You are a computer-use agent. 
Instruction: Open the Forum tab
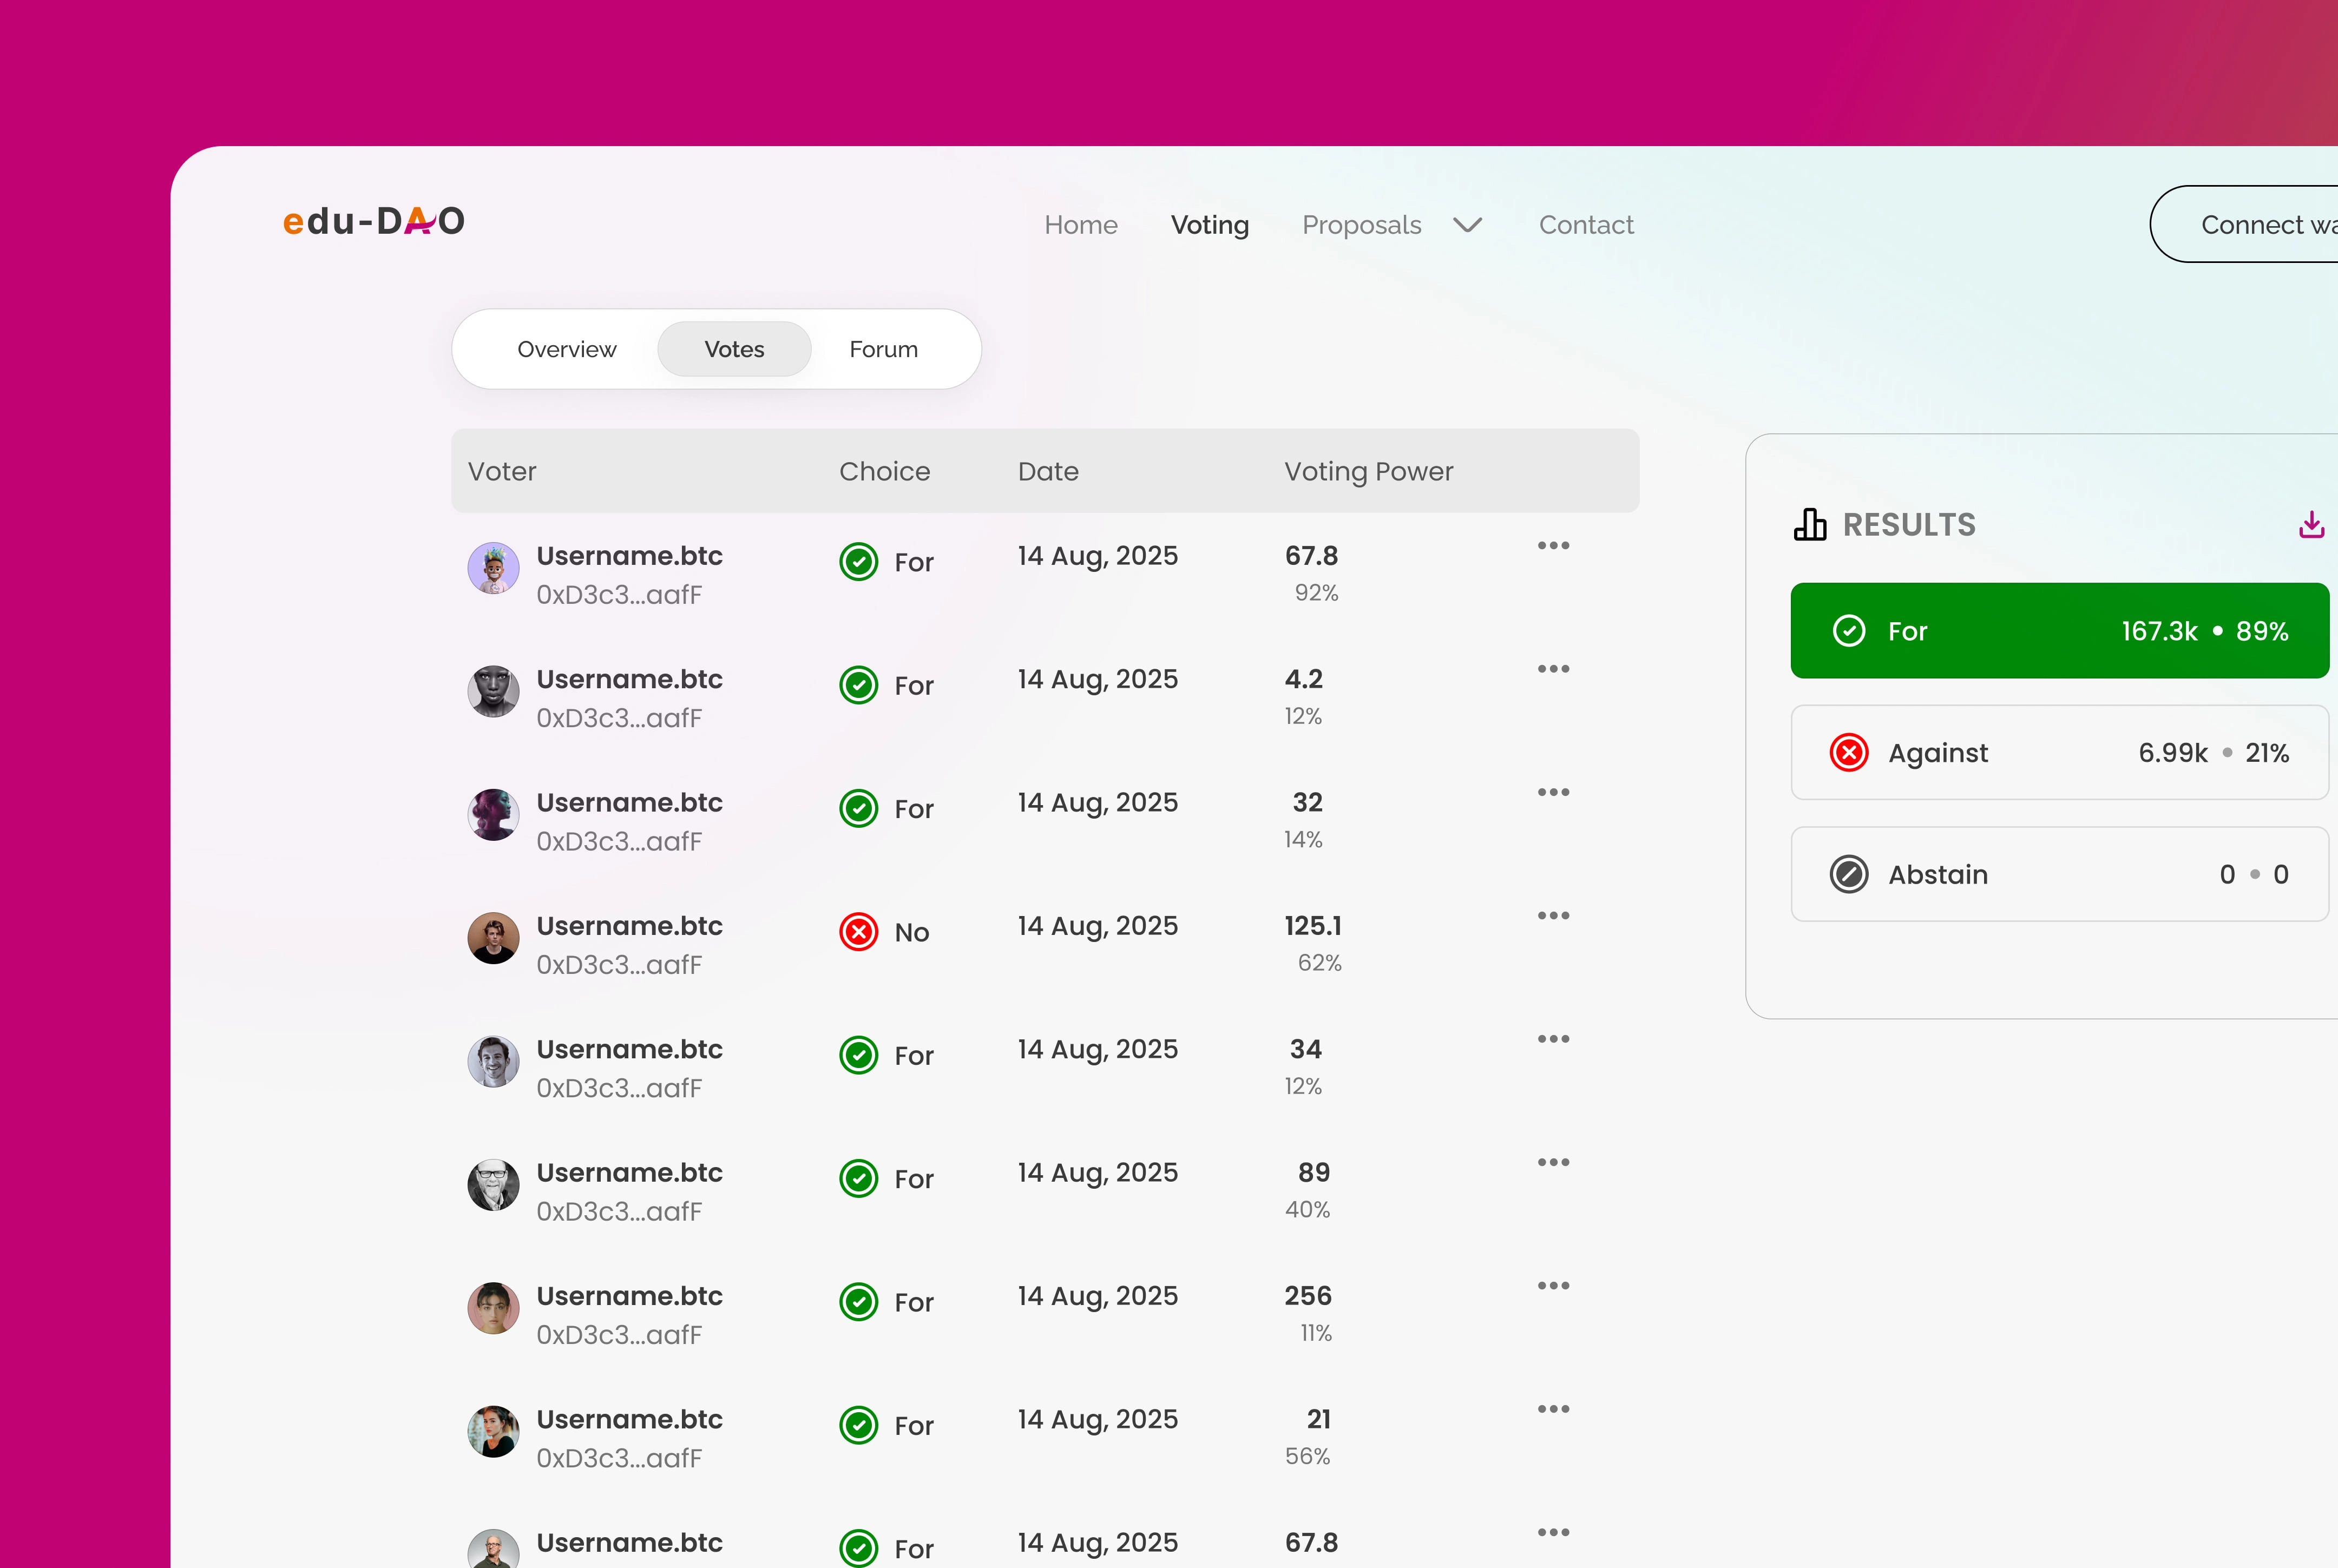(883, 348)
